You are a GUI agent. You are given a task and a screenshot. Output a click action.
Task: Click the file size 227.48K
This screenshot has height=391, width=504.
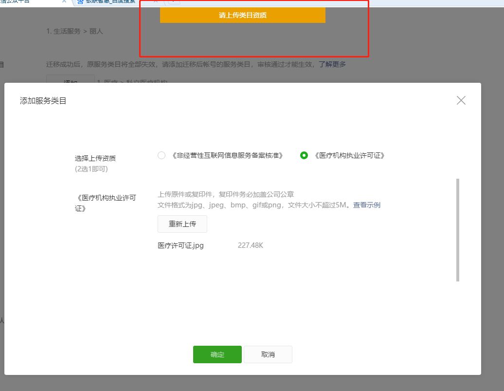coord(251,245)
